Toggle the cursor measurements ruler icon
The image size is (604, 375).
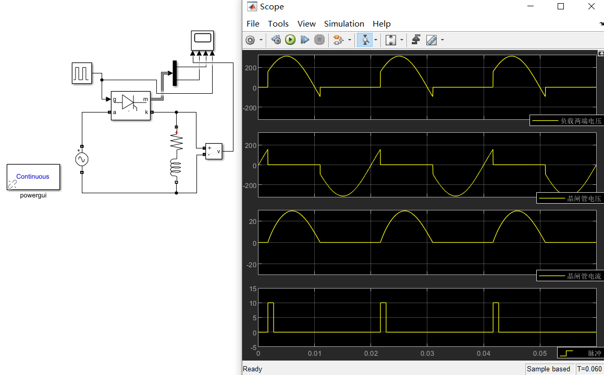click(x=432, y=40)
